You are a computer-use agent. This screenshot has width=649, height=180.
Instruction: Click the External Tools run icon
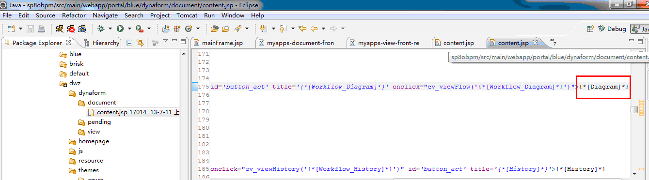click(139, 29)
